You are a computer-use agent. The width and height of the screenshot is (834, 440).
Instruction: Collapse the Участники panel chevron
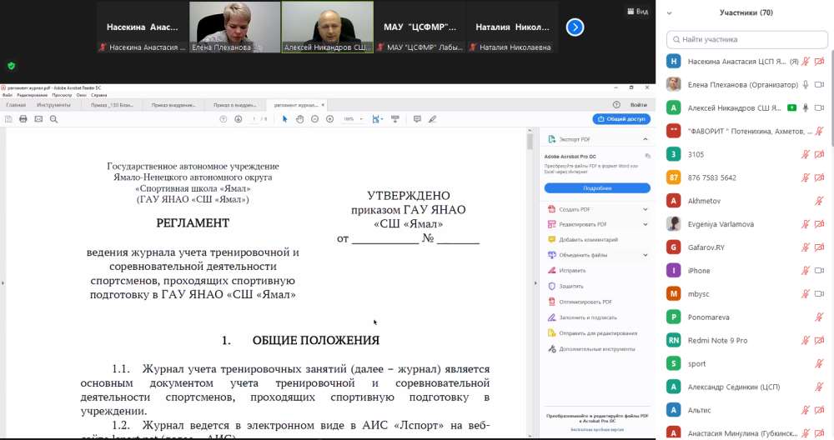tap(671, 13)
